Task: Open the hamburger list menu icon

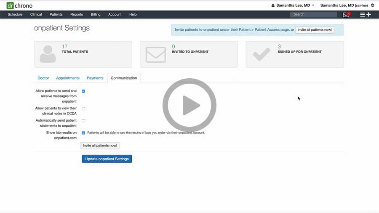Action: click(362, 14)
